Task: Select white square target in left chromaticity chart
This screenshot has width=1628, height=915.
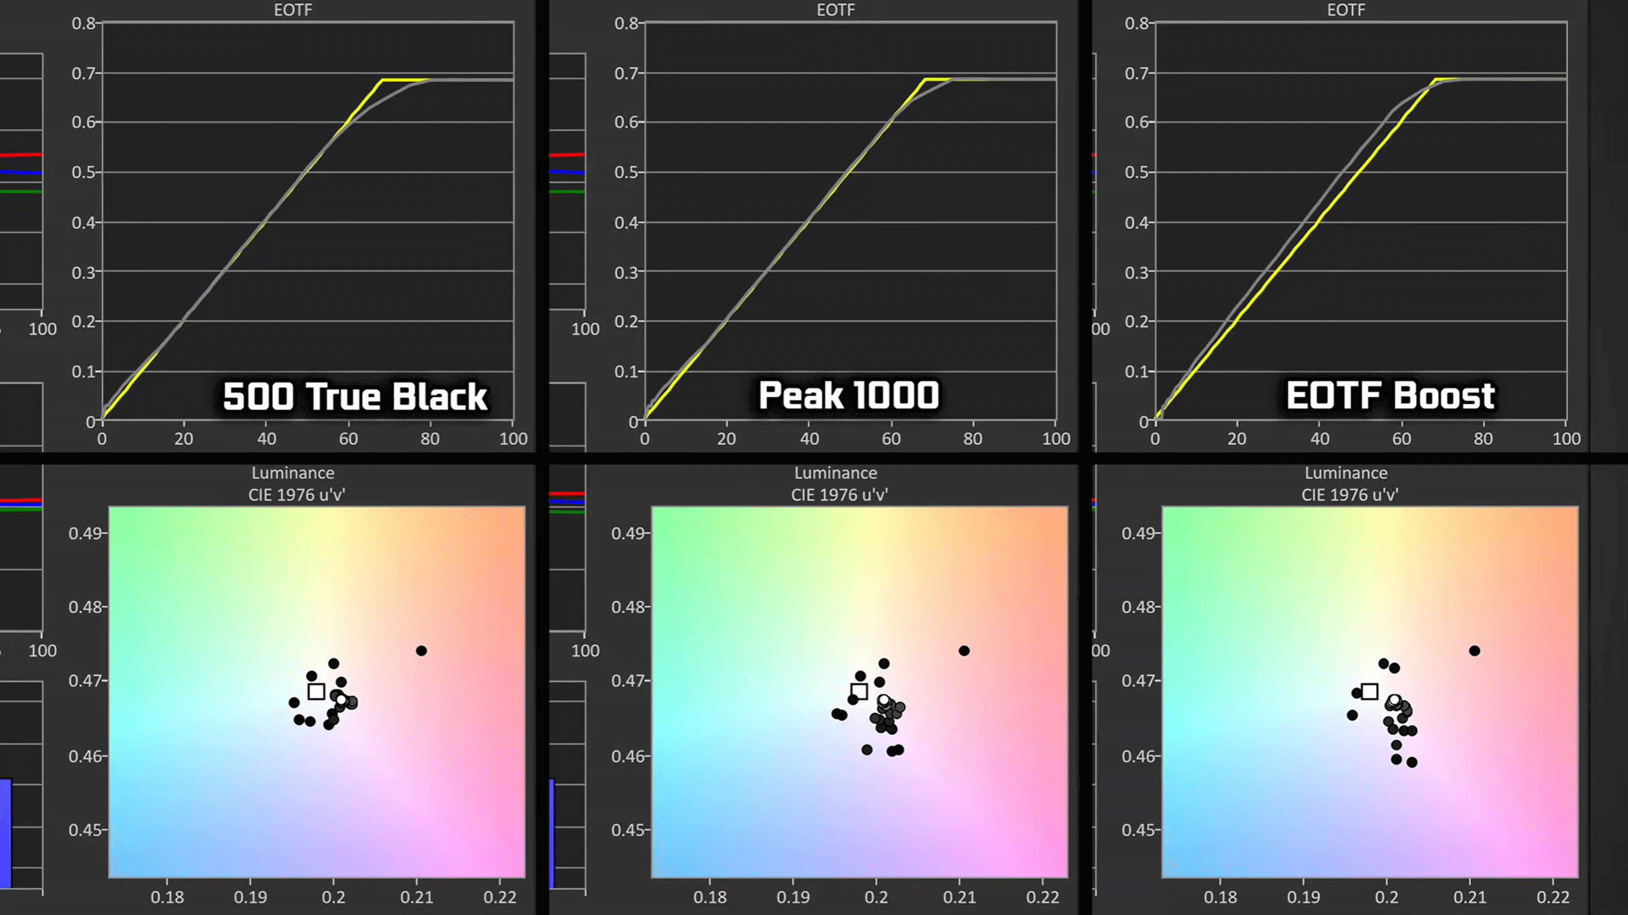Action: click(x=316, y=692)
